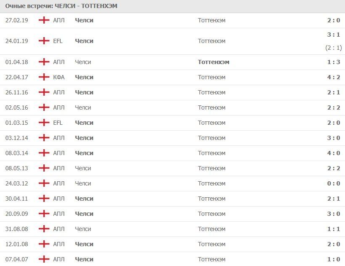Click the England flag for the 20.09.09 match
The width and height of the screenshot is (345, 266).
44,214
